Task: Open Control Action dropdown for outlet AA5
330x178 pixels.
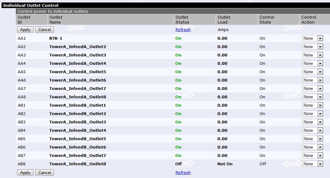Action: coord(313,72)
